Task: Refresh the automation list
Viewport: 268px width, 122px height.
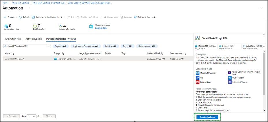Action: pyautogui.click(x=24, y=17)
